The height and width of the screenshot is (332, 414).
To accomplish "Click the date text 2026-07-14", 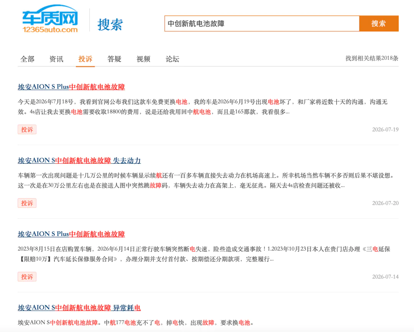I will click(385, 277).
